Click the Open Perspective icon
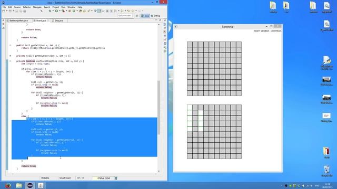The width and height of the screenshot is (337, 189). pyautogui.click(x=137, y=16)
